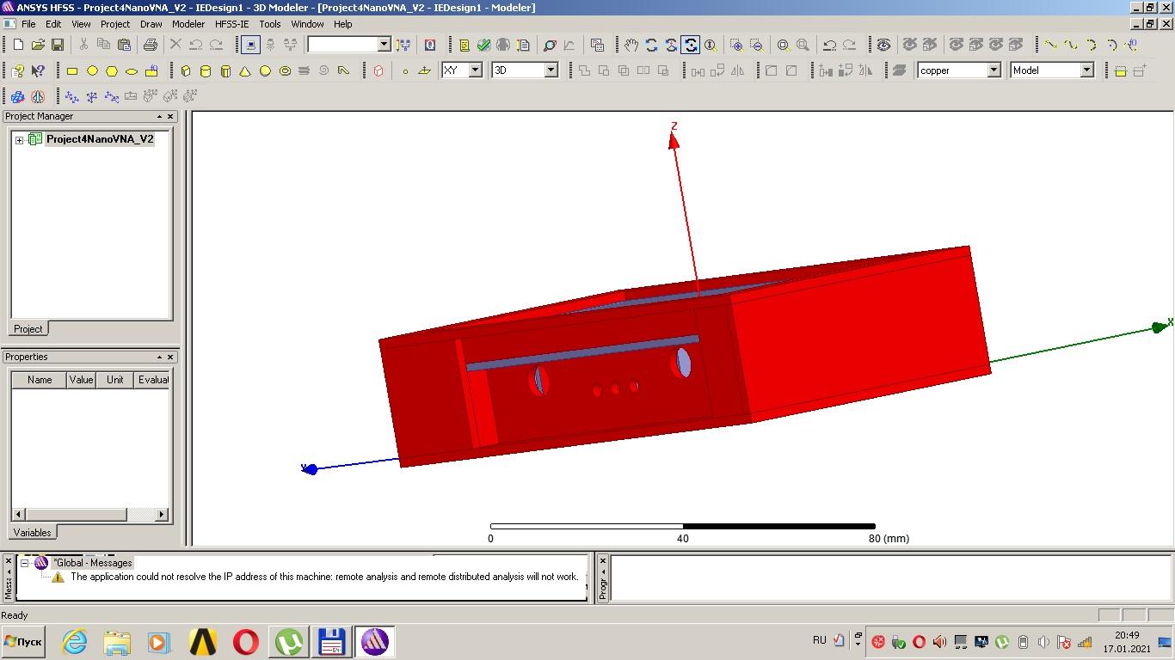Switch to the Variables tab
Viewport: 1175px width, 660px height.
pos(32,532)
